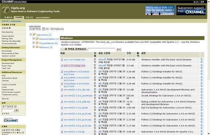
Task: Click the sidebar search text box
Action: [7, 110]
